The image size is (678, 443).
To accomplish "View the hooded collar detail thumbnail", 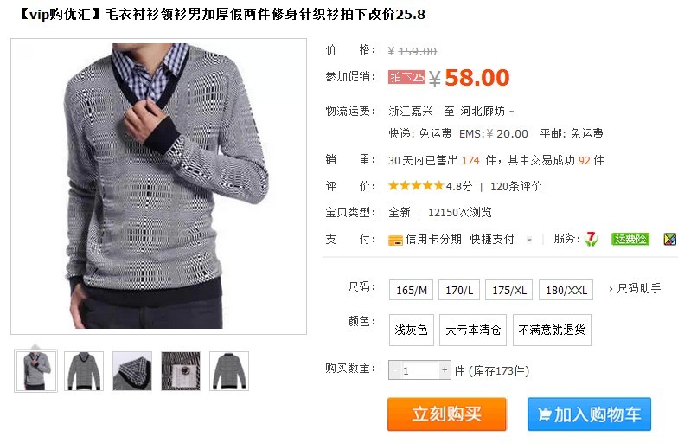I will click(132, 371).
